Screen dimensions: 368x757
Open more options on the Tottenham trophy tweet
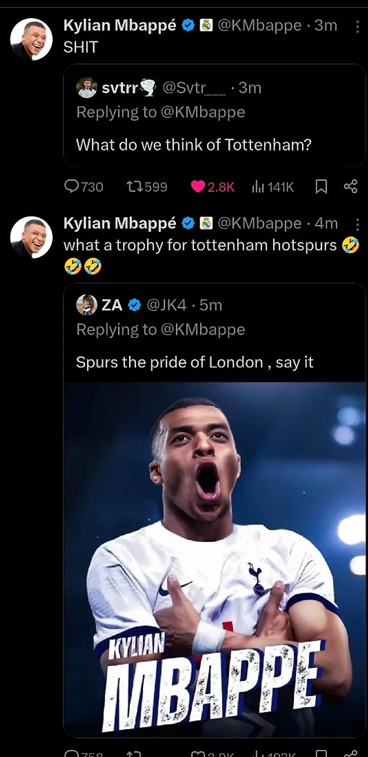coord(357,224)
